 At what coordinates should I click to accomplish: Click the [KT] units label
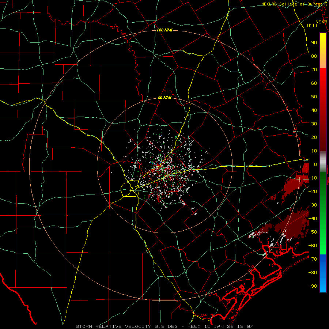[312, 25]
